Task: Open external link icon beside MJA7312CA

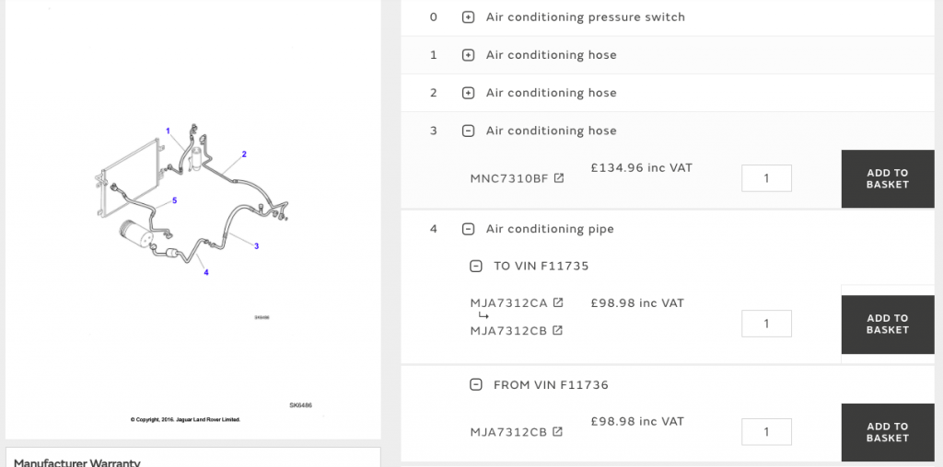Action: point(558,302)
